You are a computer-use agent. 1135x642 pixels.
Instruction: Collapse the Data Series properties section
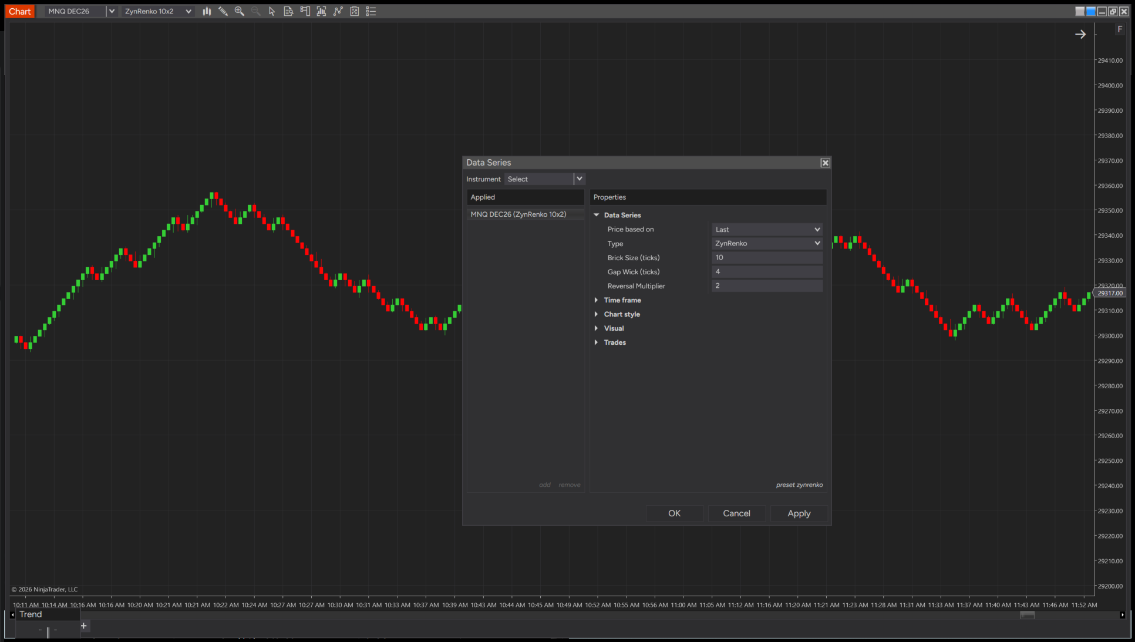[x=597, y=215]
